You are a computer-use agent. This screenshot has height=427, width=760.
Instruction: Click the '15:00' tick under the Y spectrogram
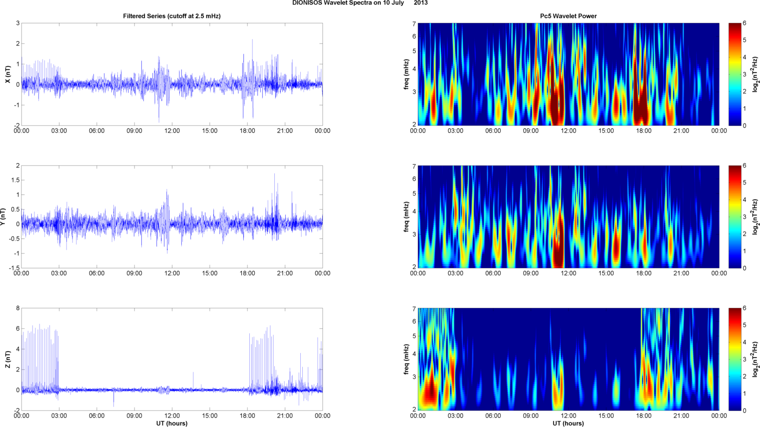[x=606, y=273]
